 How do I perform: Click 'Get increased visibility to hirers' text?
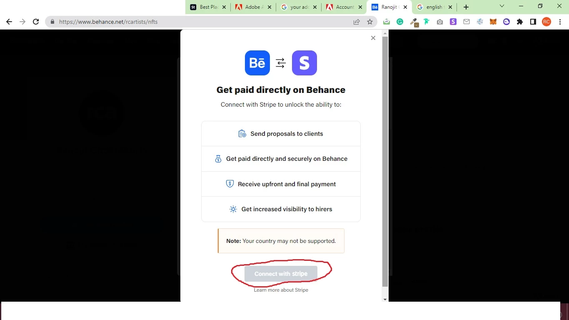point(287,209)
